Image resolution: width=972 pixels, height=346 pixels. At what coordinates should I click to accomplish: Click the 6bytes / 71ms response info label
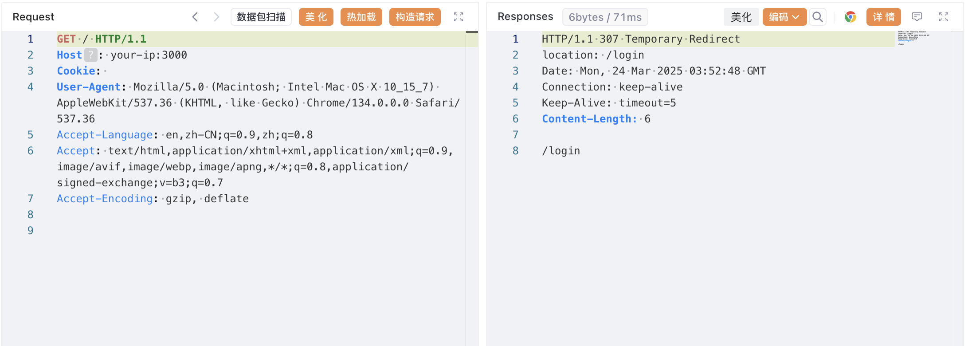coord(605,17)
